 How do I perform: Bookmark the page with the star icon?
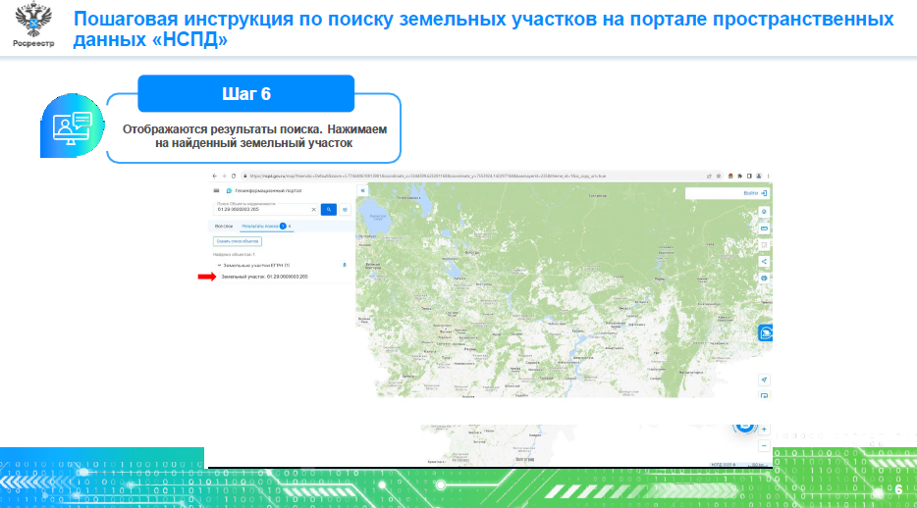719,176
